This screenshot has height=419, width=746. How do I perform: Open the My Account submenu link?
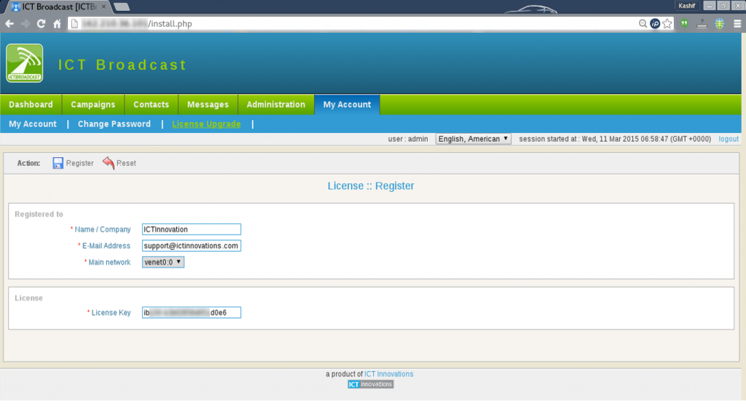(x=33, y=124)
